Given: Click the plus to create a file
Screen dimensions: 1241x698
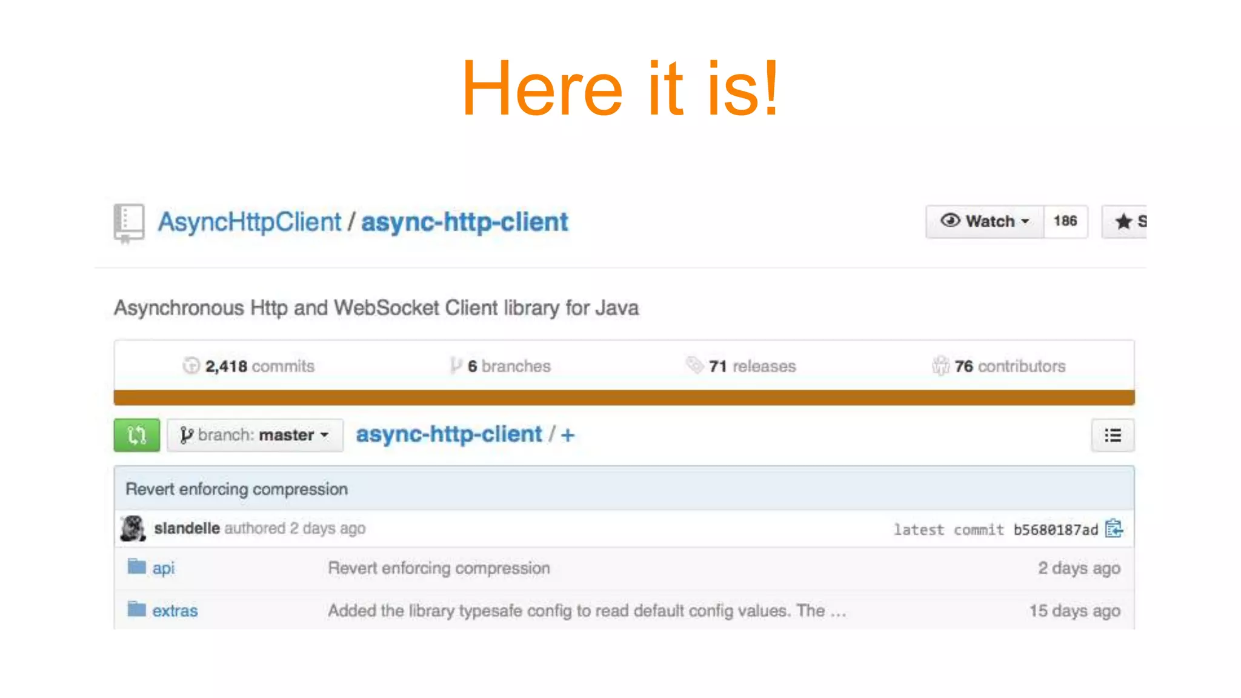Looking at the screenshot, I should pyautogui.click(x=568, y=435).
